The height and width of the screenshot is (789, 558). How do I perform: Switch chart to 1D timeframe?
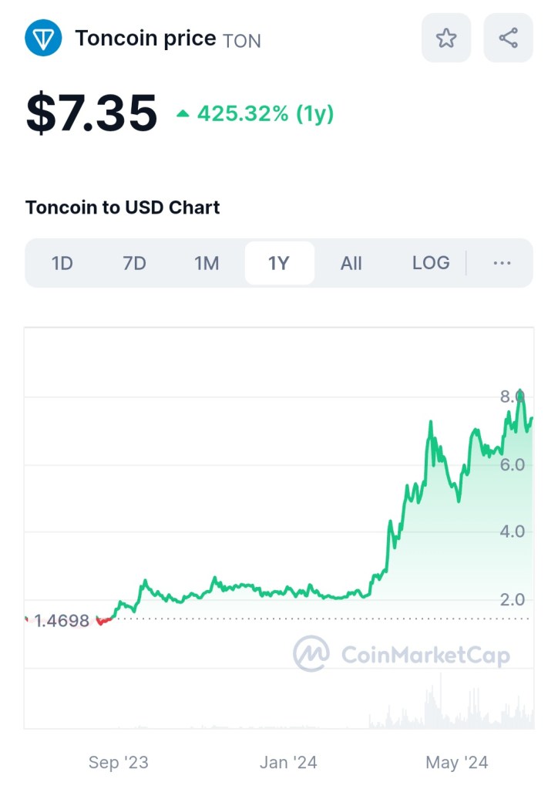(x=62, y=263)
